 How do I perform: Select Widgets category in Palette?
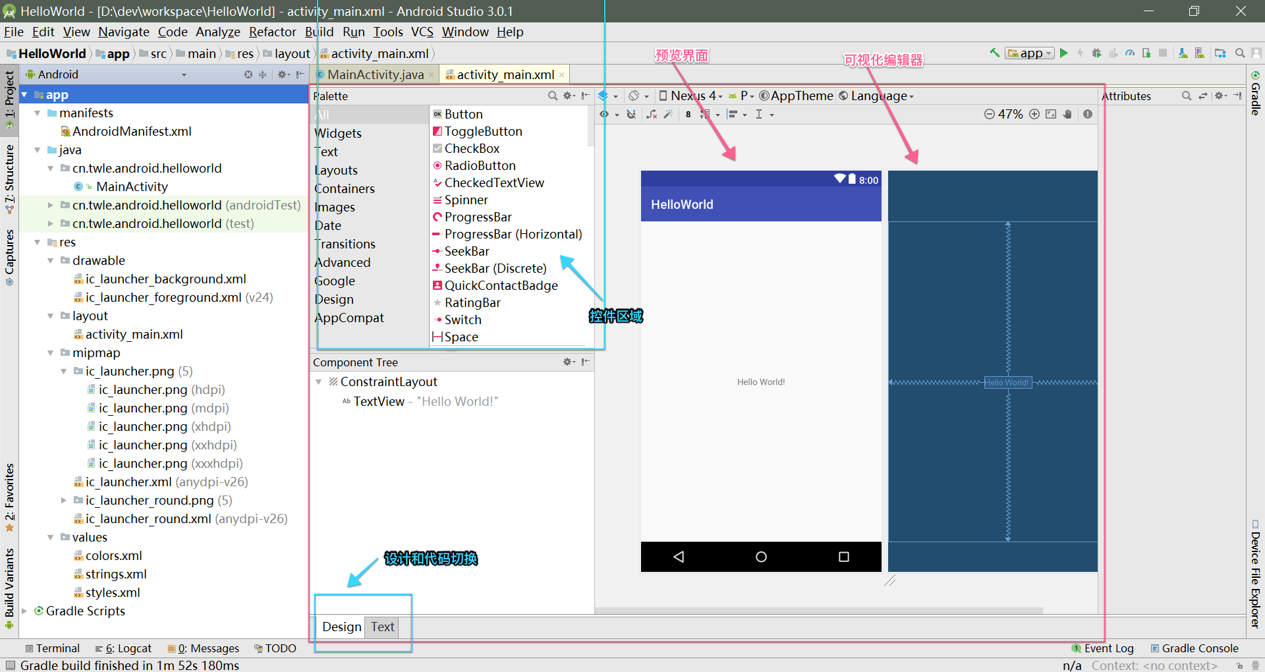pyautogui.click(x=338, y=133)
